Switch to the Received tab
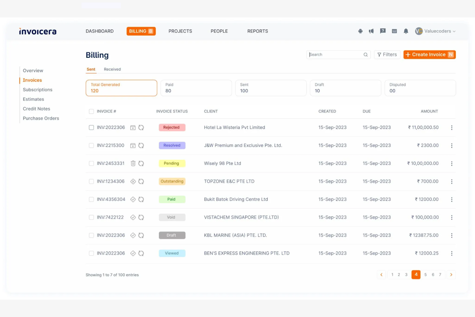475x317 pixels. 112,69
